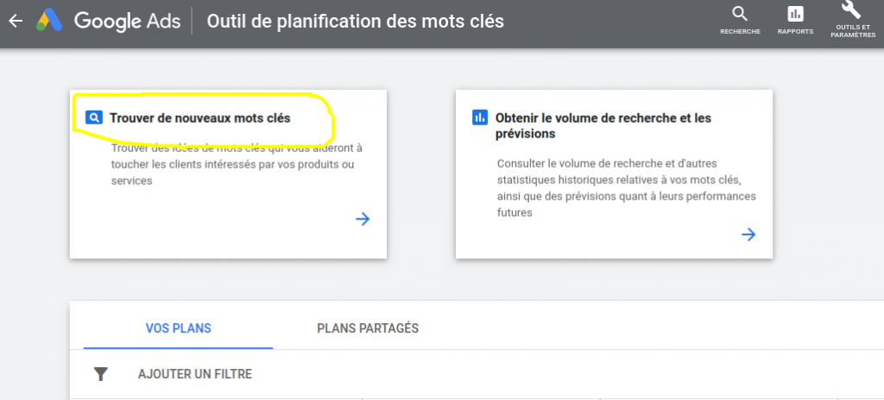
Task: Click arrow on volume de recherche card
Action: point(748,234)
